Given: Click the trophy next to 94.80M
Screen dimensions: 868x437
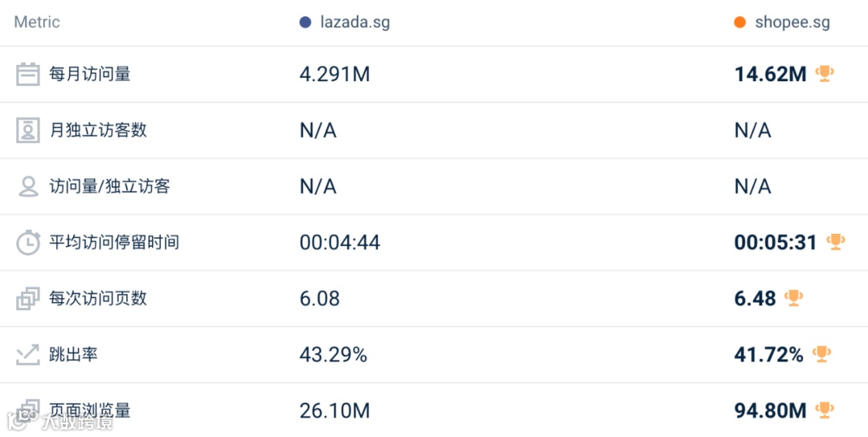Looking at the screenshot, I should [x=825, y=410].
